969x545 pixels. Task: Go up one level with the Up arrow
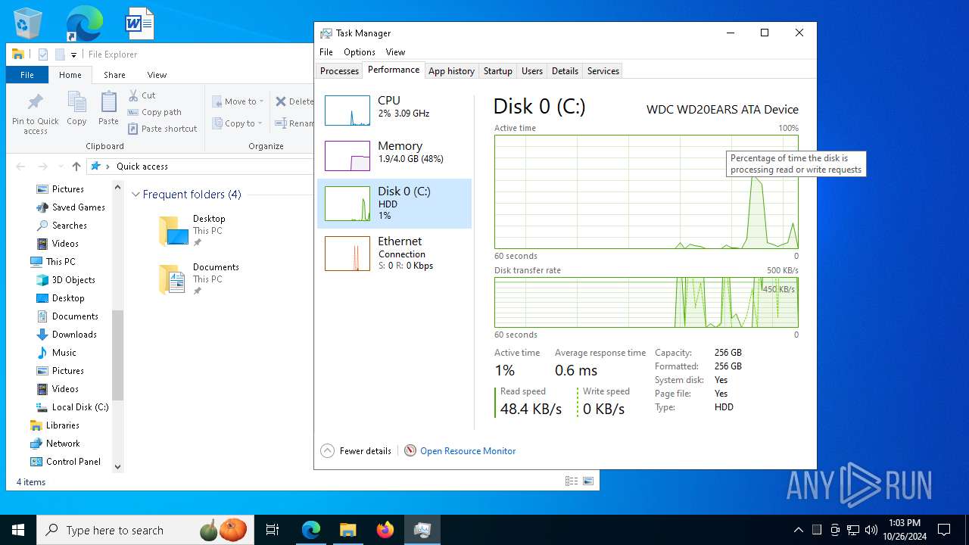(x=76, y=167)
